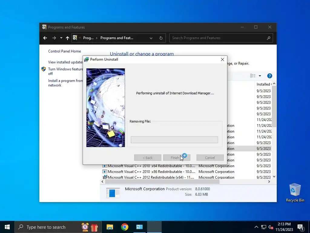The width and height of the screenshot is (310, 233).
Task: Click the Forward arrow in Programs and Features
Action: pyautogui.click(x=54, y=38)
